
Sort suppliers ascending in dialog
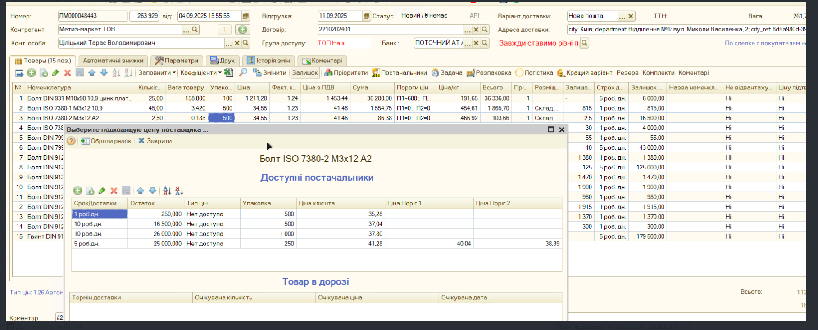(167, 191)
